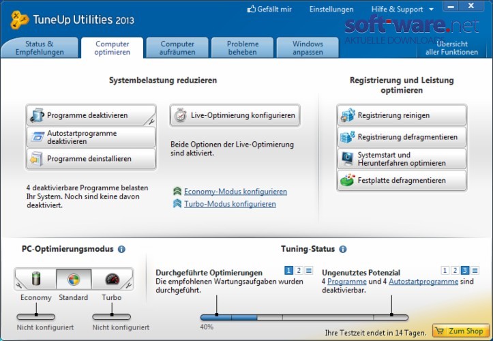Click the Turbo-Modus blue chevron icon
The height and width of the screenshot is (341, 493).
[x=177, y=203]
